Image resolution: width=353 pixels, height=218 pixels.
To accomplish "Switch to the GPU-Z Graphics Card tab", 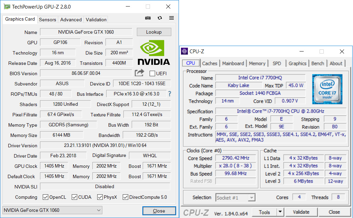I will coord(20,19).
